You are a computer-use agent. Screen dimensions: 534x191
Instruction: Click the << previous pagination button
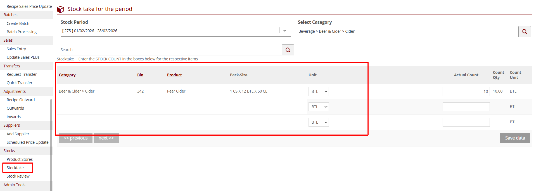point(75,138)
